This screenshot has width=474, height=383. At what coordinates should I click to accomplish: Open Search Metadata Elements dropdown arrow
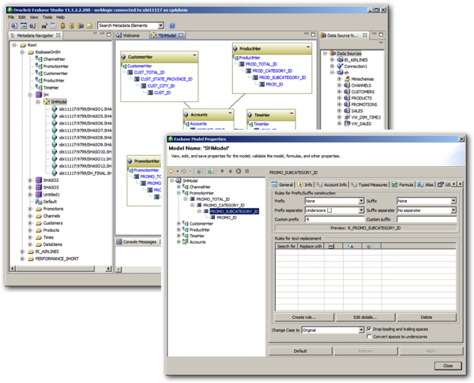[161, 26]
